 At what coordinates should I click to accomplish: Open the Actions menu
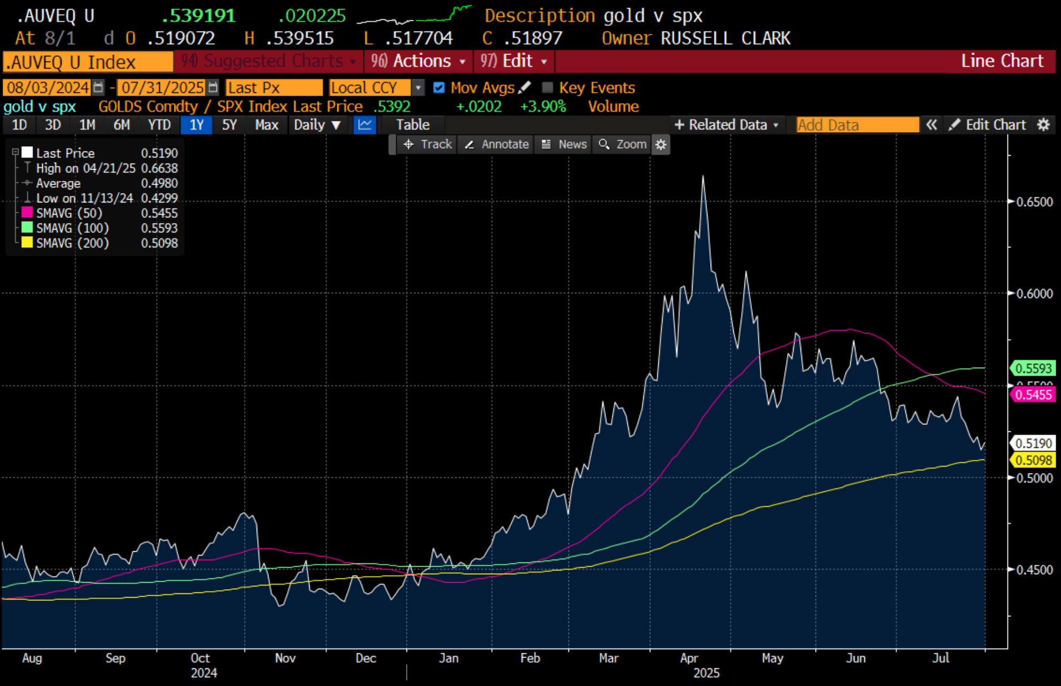point(418,61)
